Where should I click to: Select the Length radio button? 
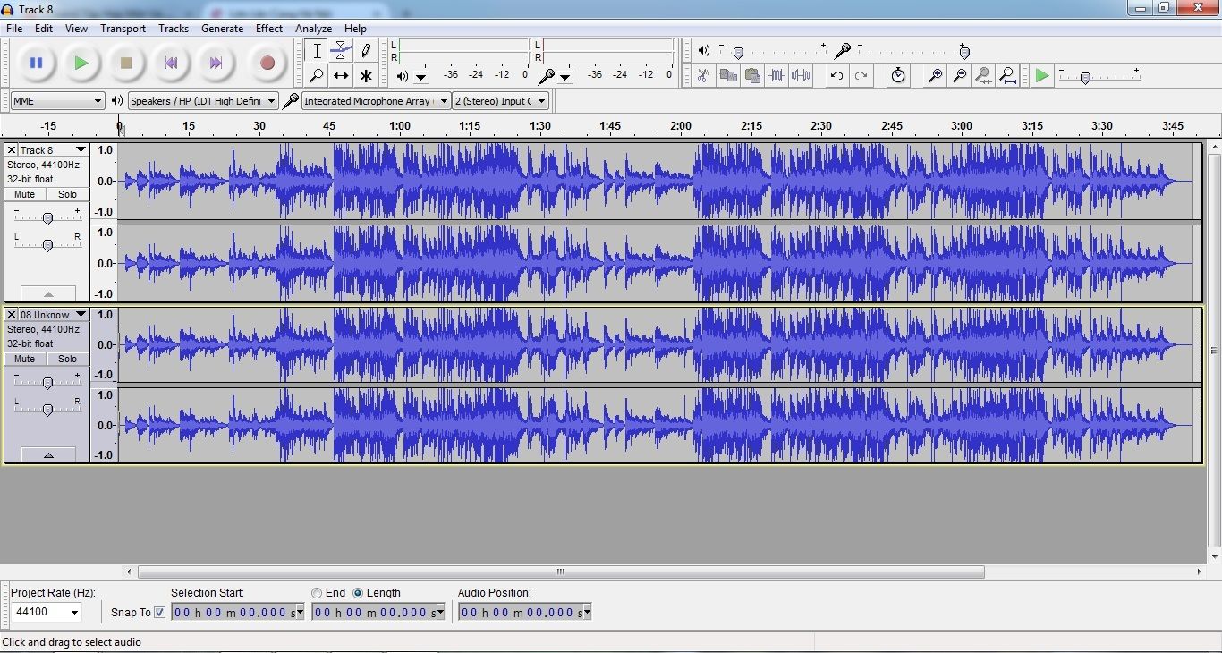pos(358,593)
